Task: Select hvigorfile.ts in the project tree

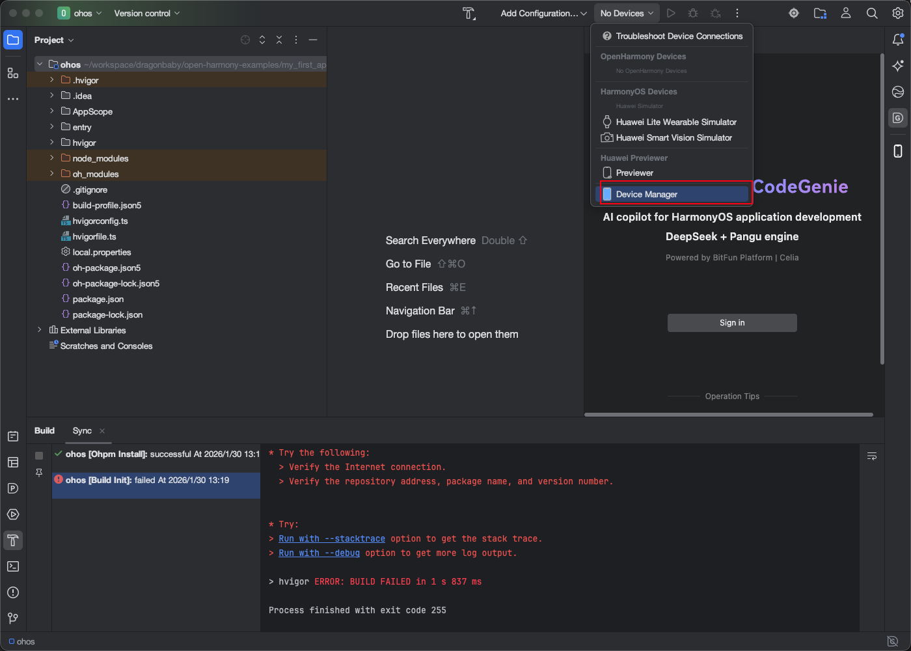Action: coord(94,236)
